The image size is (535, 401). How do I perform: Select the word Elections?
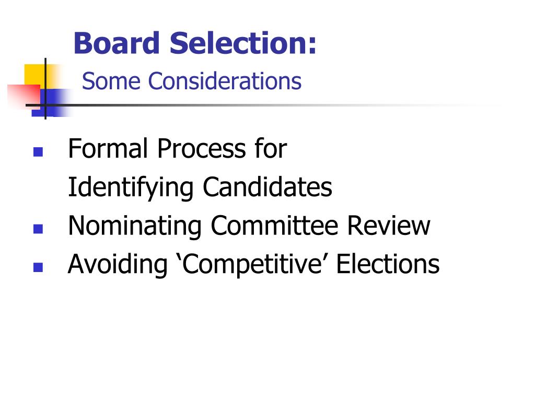point(388,264)
